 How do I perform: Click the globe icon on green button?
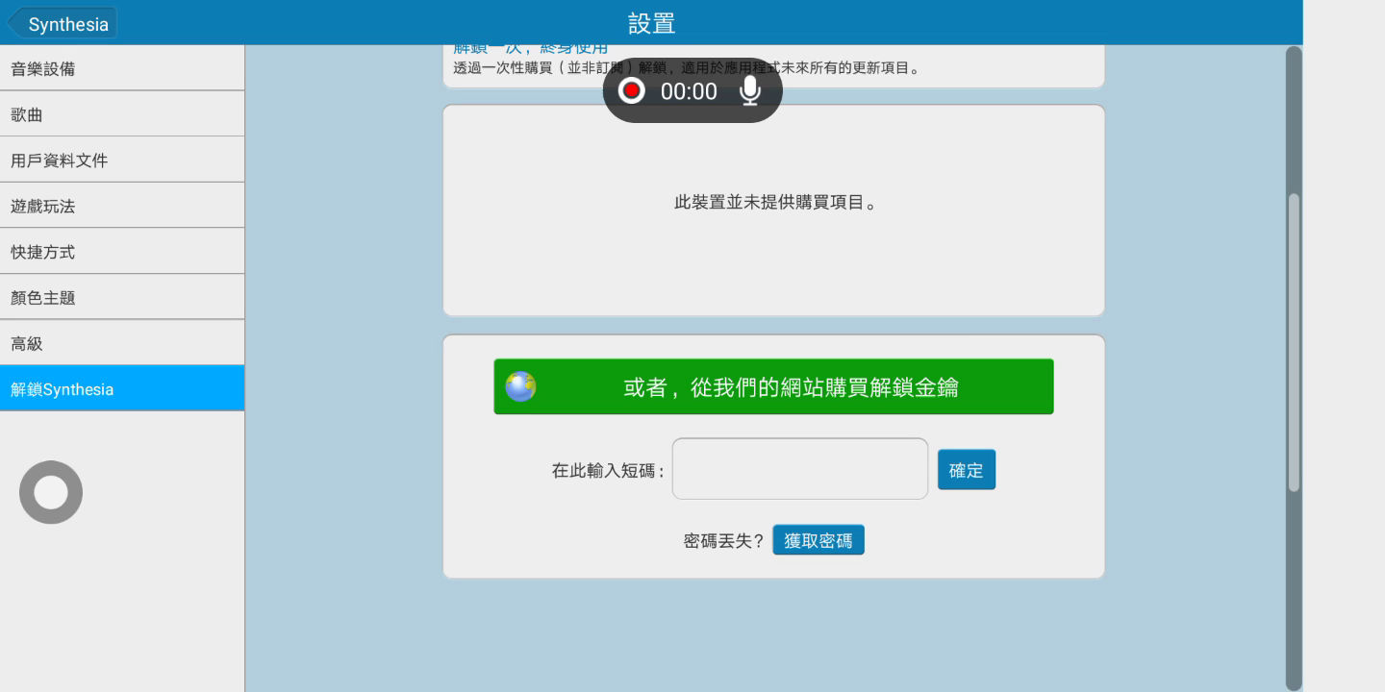tap(520, 386)
